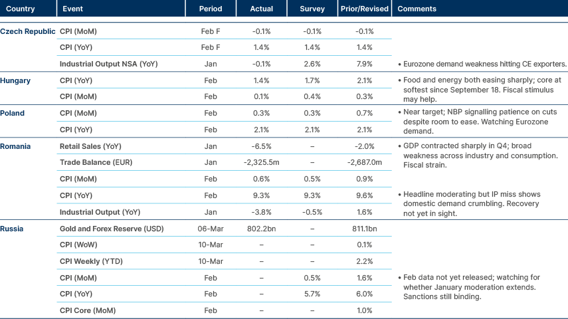Image resolution: width=568 pixels, height=319 pixels.
Task: Click the CPI Core (MoM) event
Action: [x=88, y=310]
